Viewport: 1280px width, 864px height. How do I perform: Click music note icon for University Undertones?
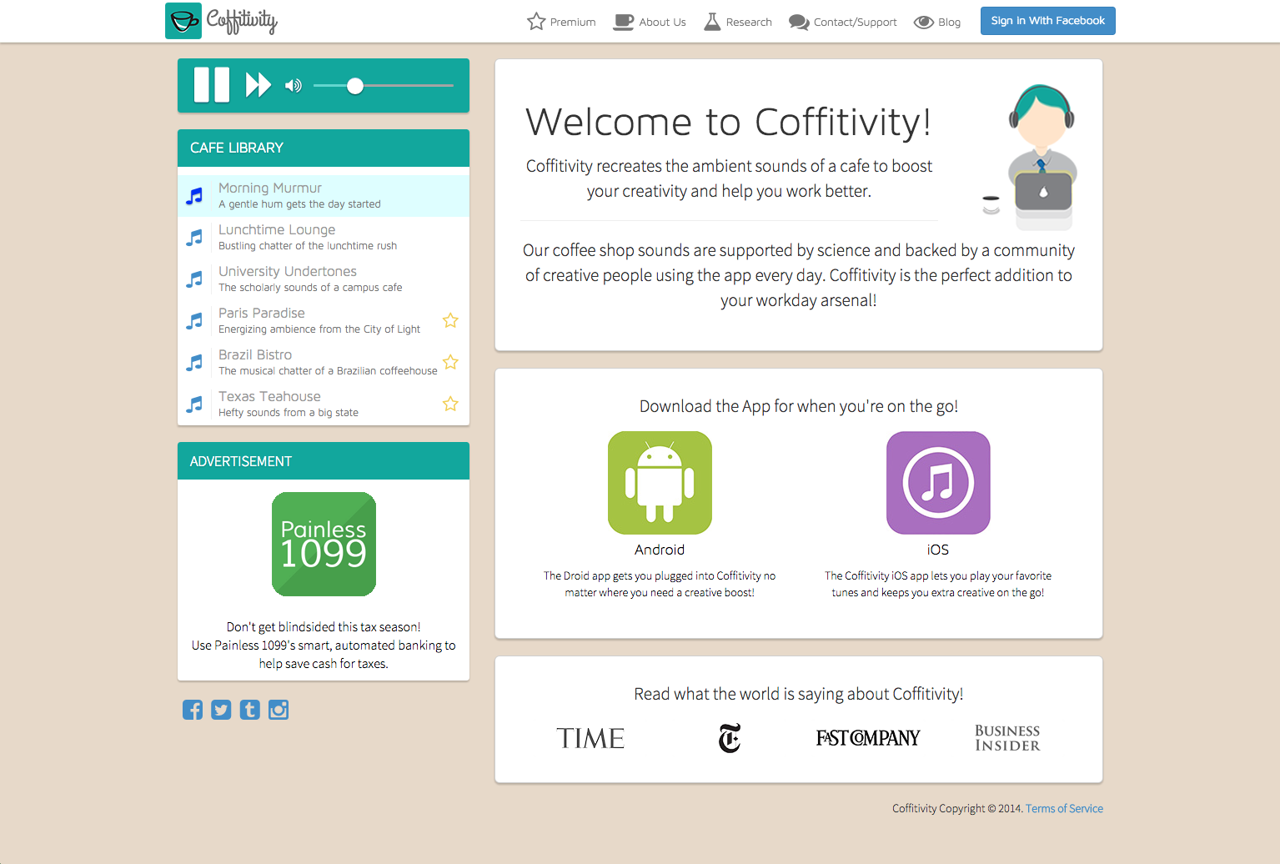194,279
